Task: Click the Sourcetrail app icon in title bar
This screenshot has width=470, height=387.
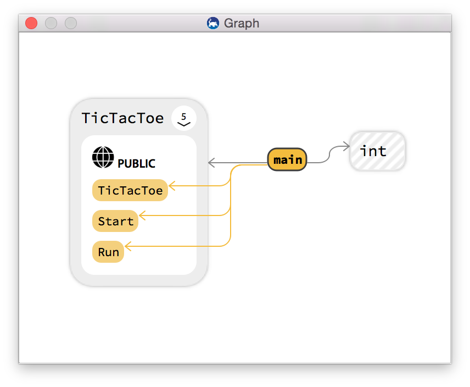Action: click(213, 23)
